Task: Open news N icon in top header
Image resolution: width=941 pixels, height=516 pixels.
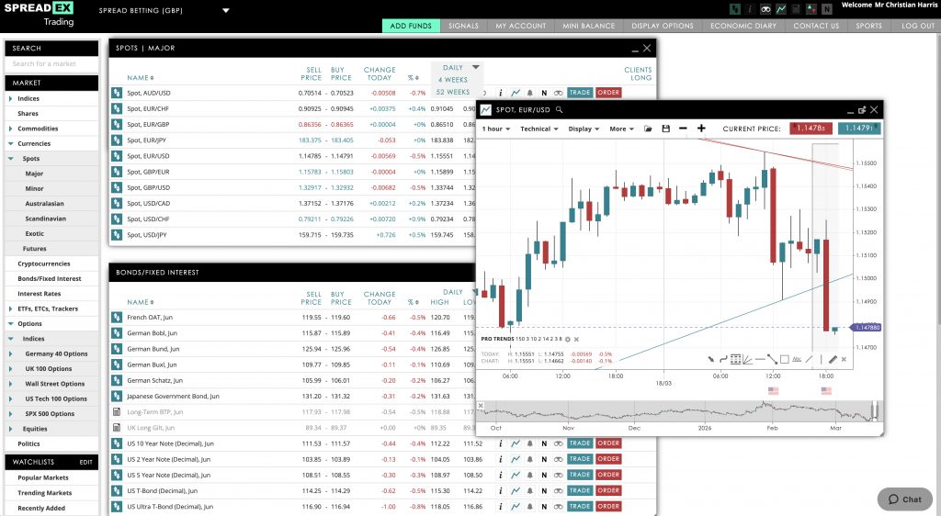Action: coord(826,9)
